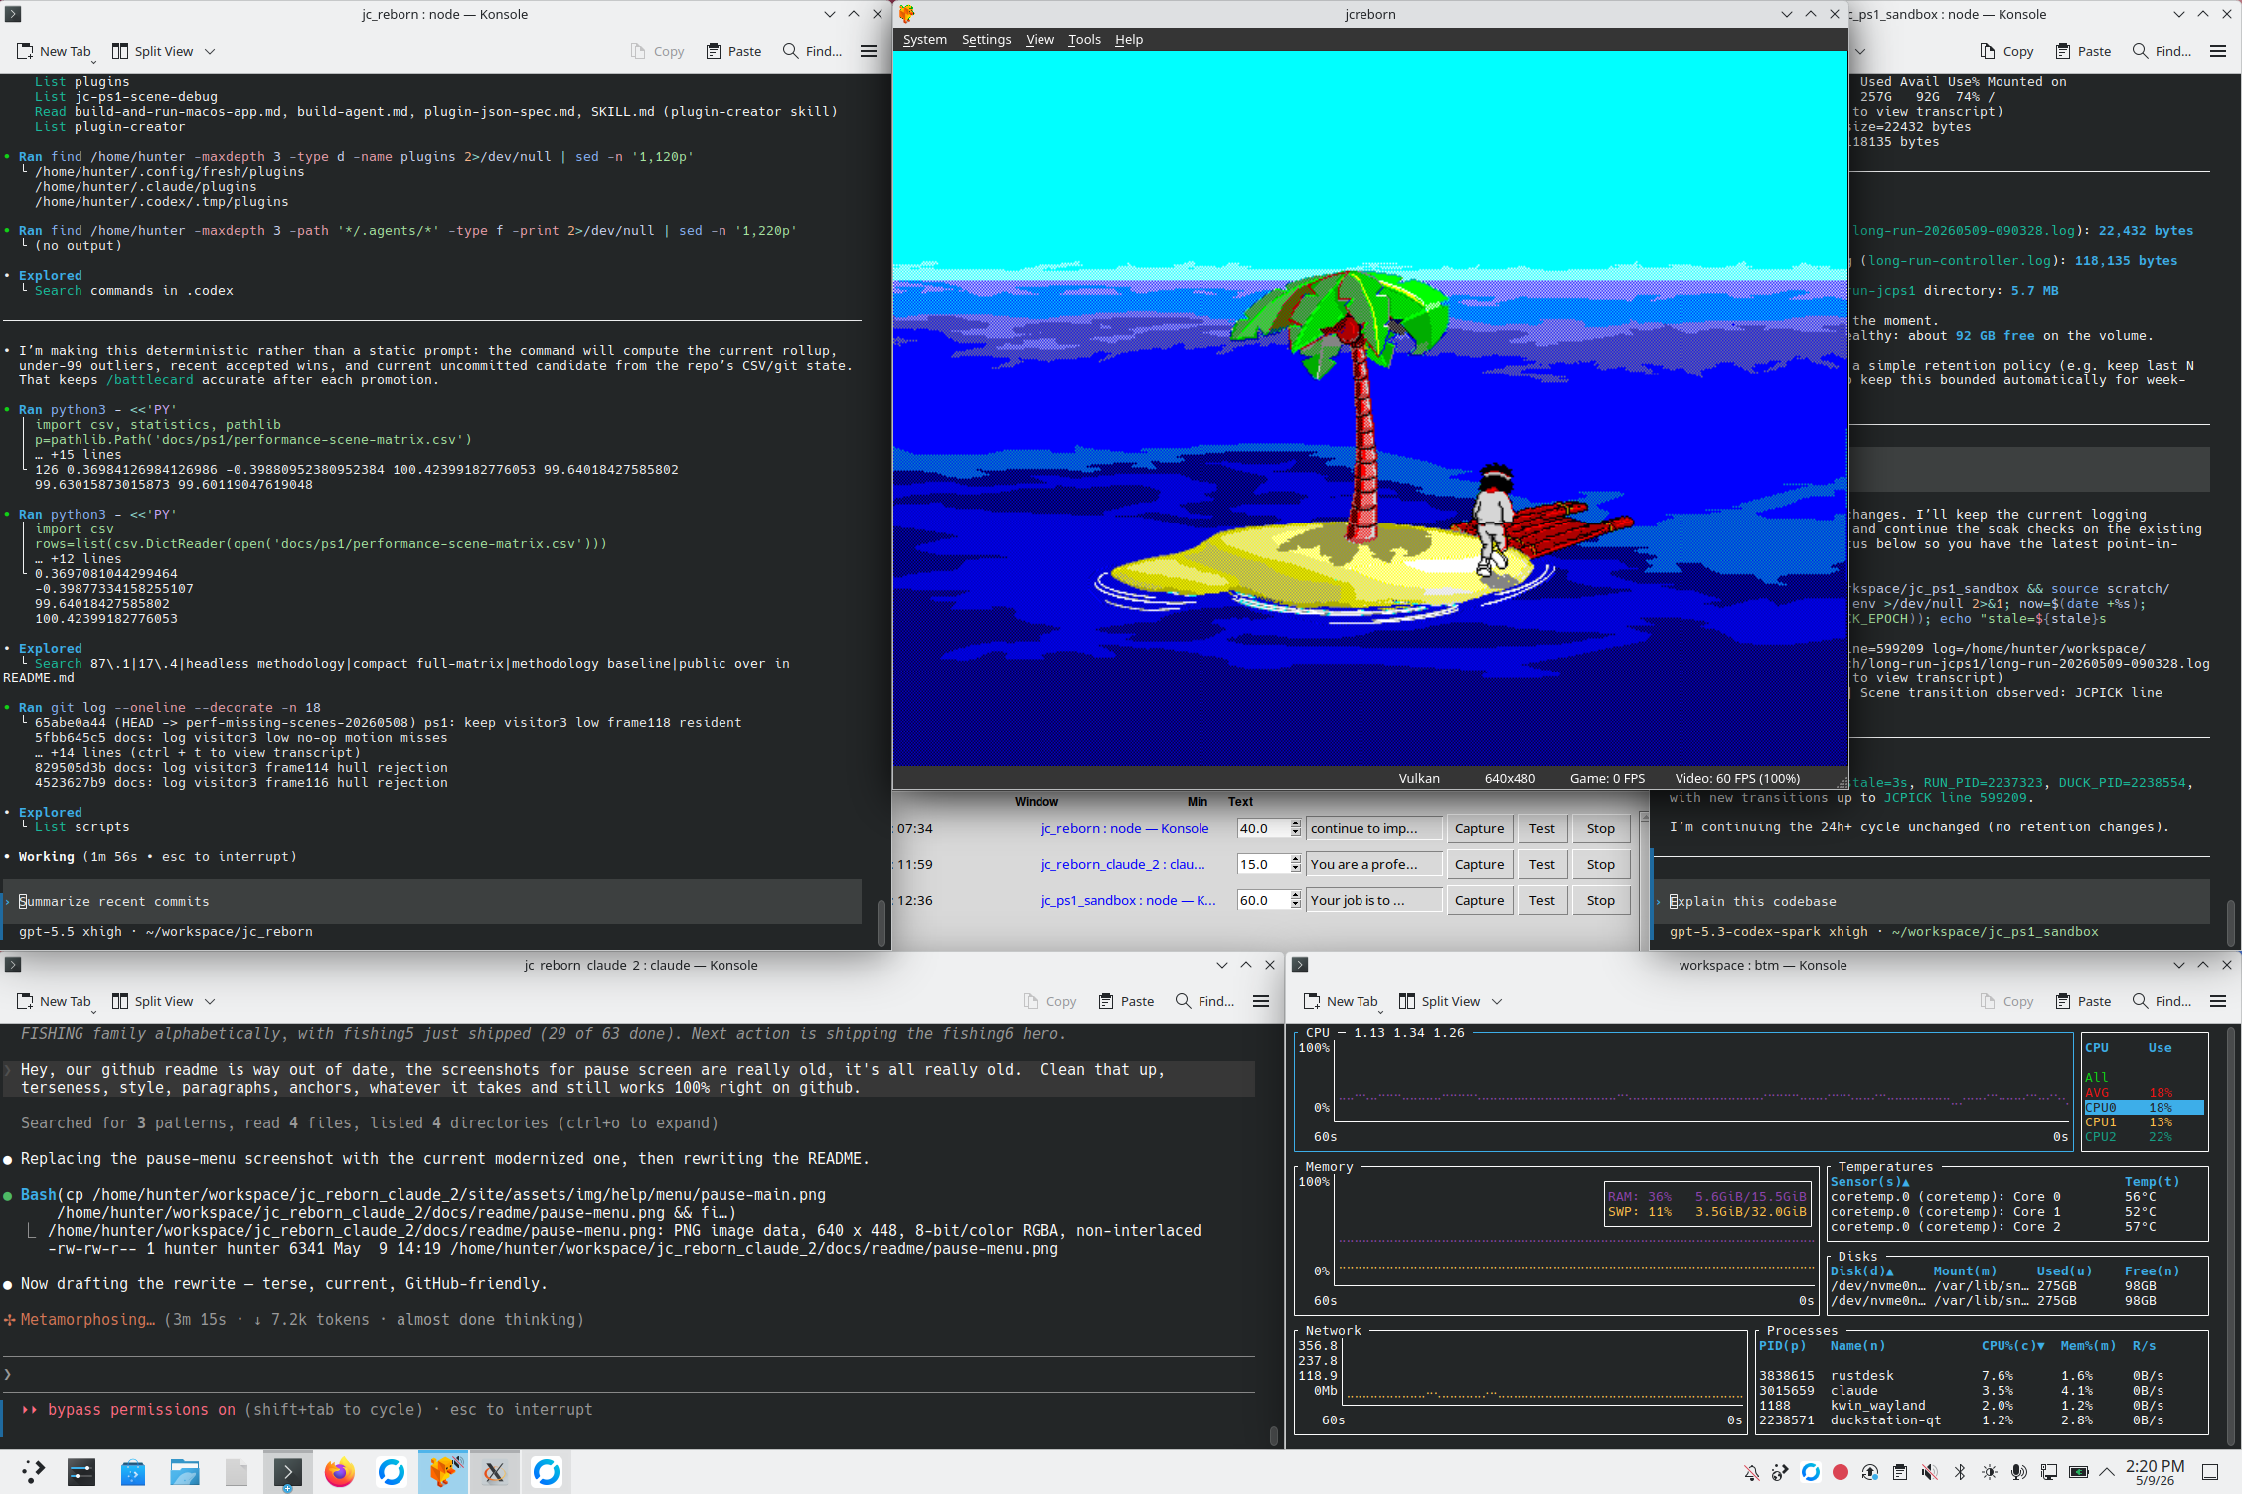The image size is (2242, 1494).
Task: Click the jc_reborn : node — Konsole link
Action: click(x=1125, y=828)
